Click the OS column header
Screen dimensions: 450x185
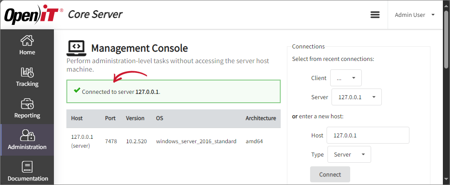click(160, 118)
